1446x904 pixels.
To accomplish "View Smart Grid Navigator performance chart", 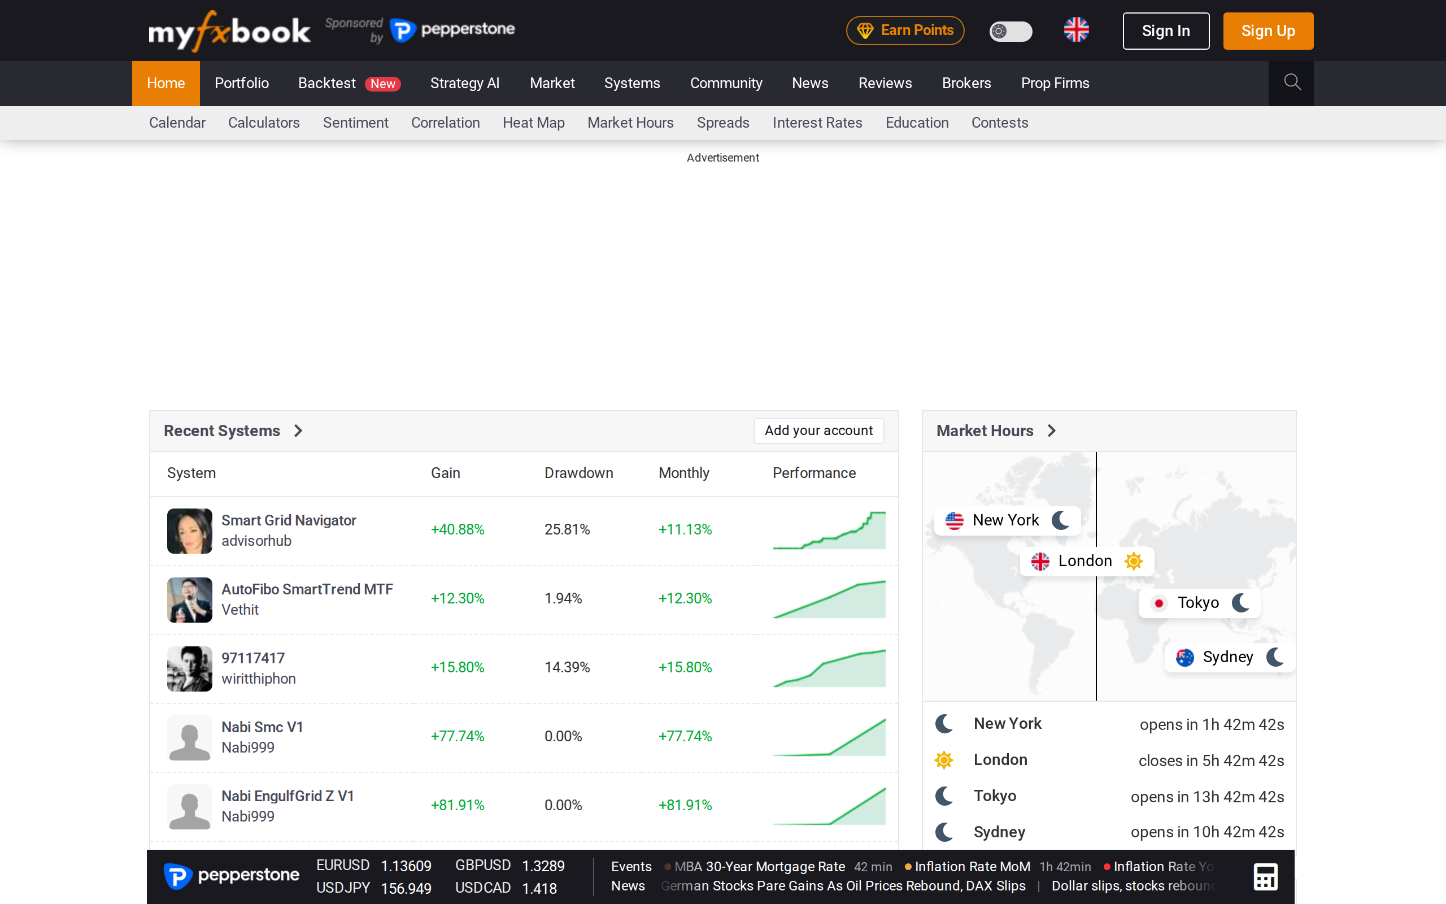I will [829, 531].
